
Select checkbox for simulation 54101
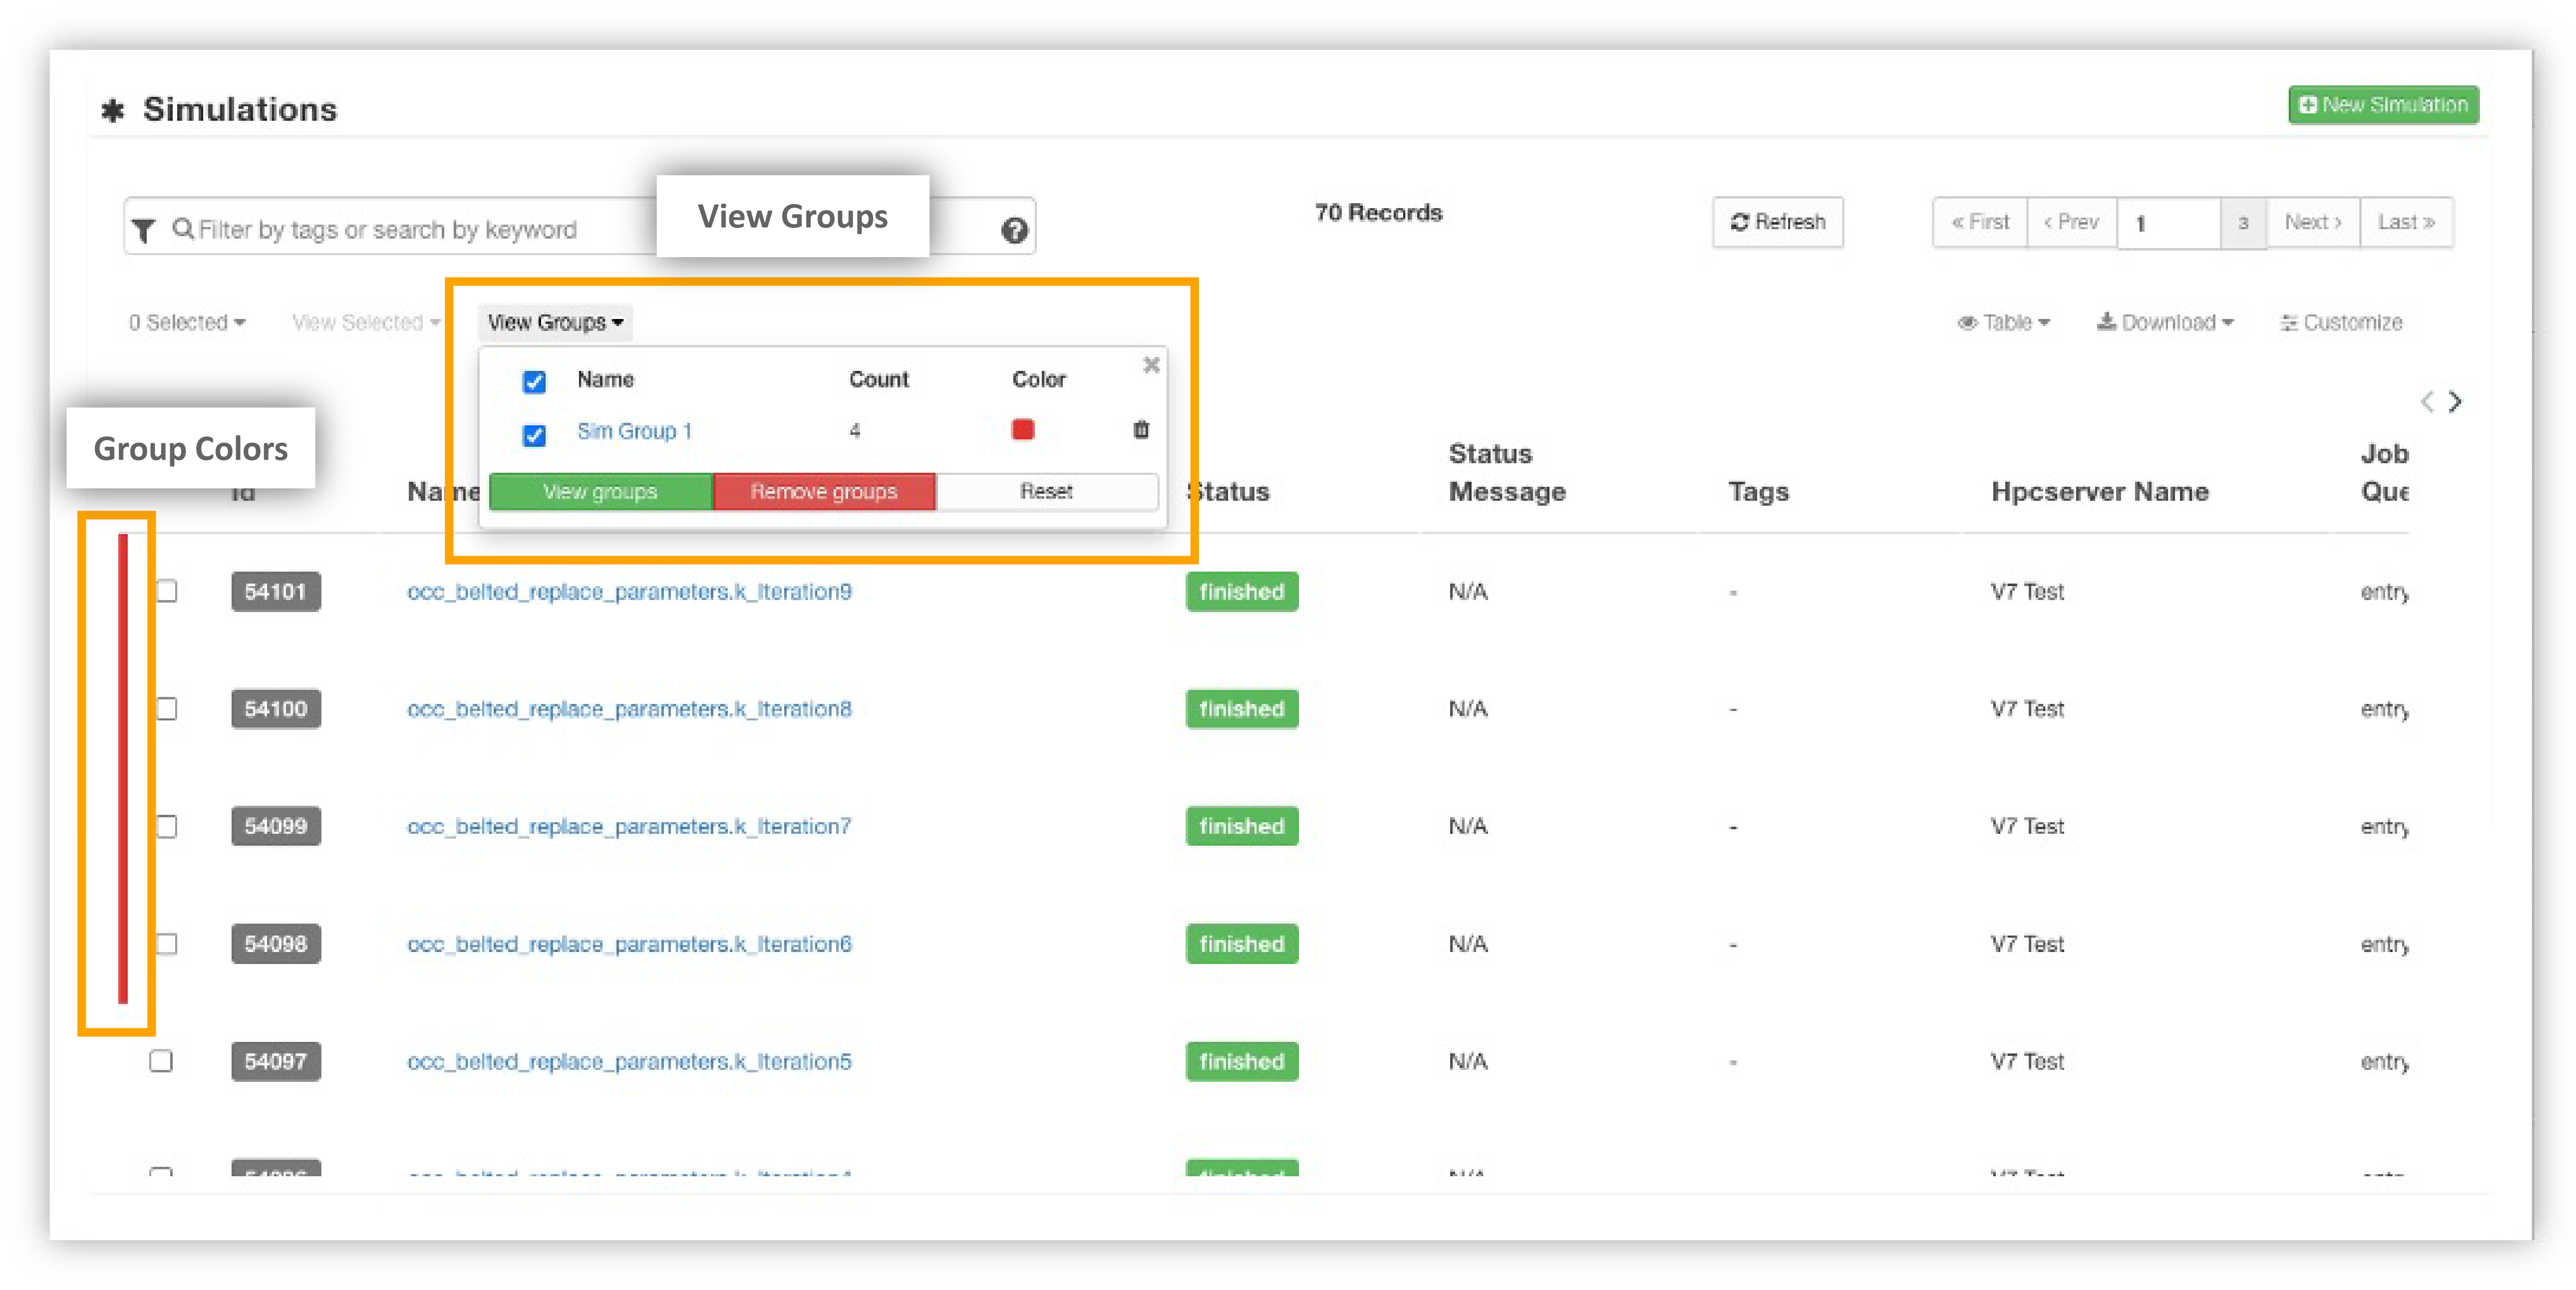pos(167,591)
